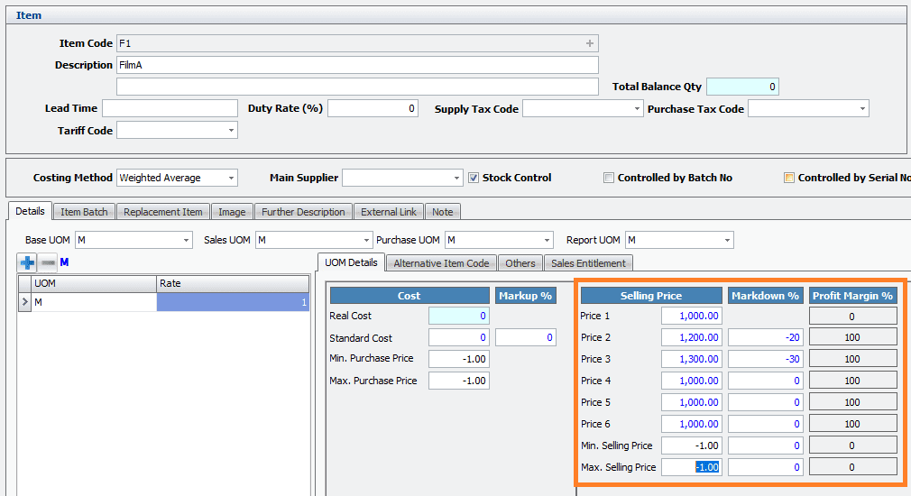Click the blue plus add UOM icon
This screenshot has width=911, height=496.
point(27,262)
